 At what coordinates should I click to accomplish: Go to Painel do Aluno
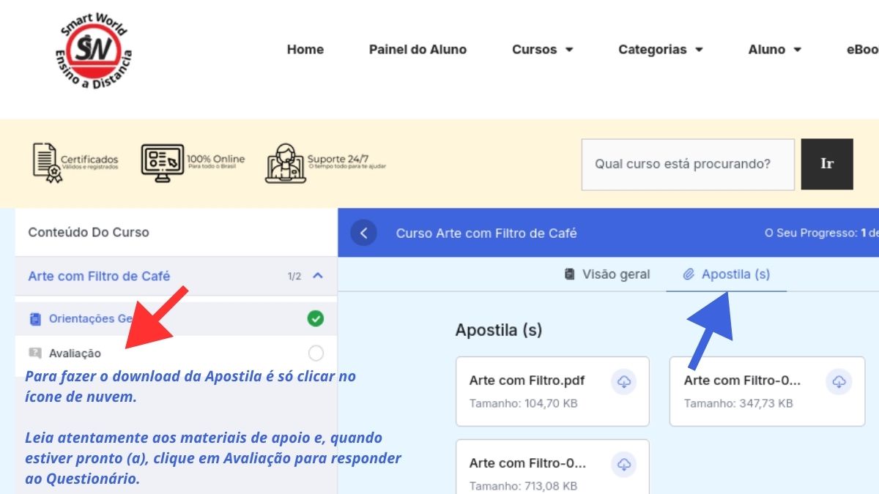click(x=418, y=50)
